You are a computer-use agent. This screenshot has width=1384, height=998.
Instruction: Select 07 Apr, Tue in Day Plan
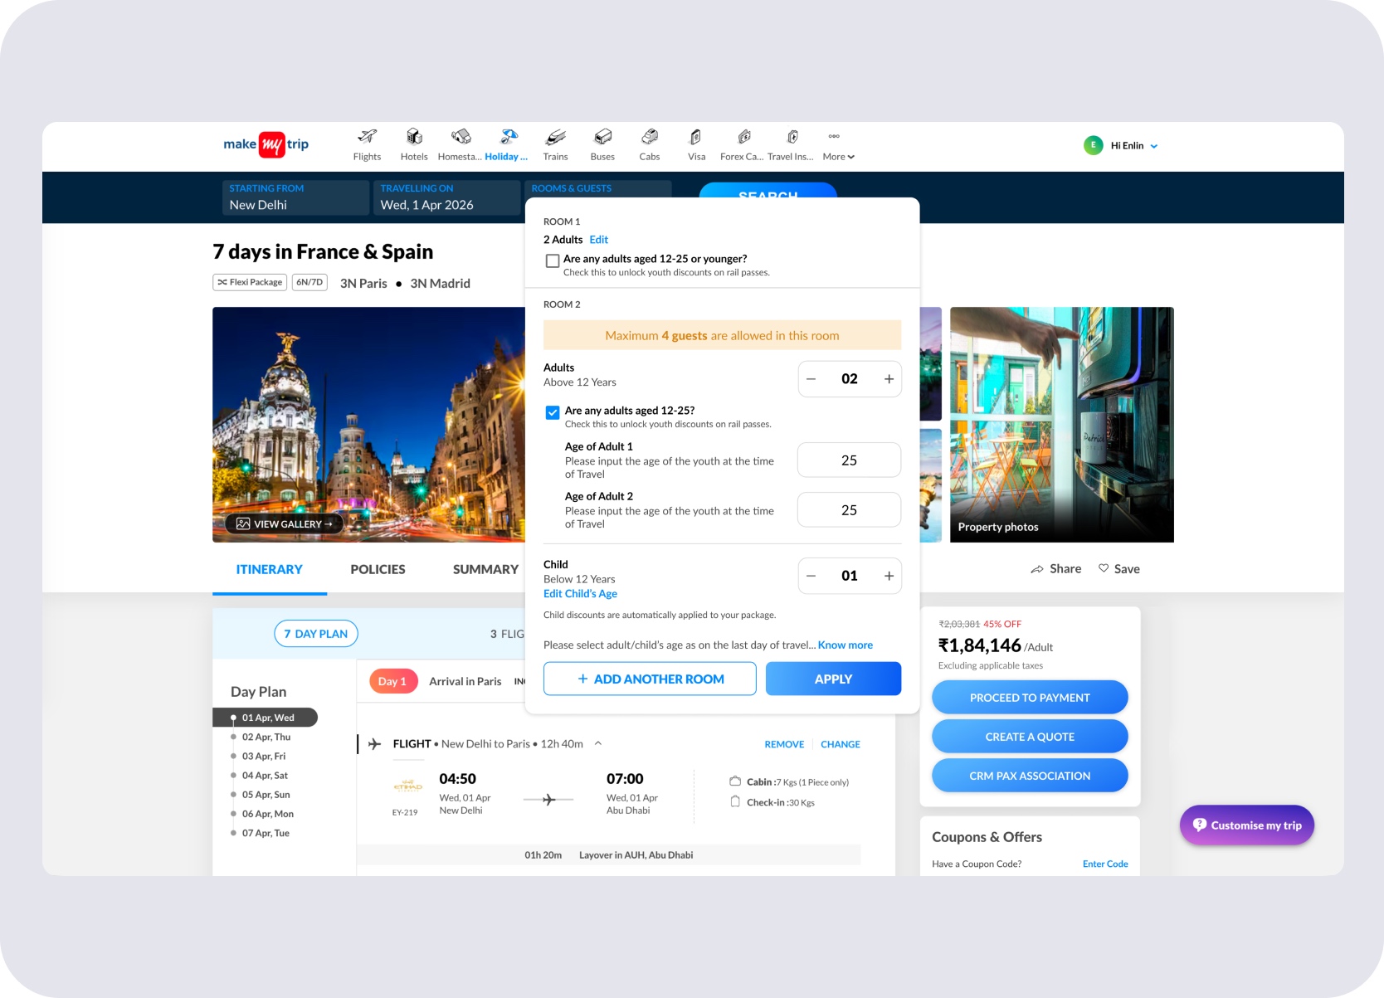266,833
